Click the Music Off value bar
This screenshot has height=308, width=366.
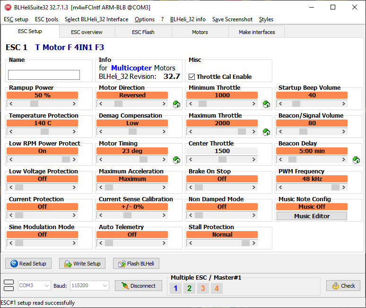click(312, 206)
